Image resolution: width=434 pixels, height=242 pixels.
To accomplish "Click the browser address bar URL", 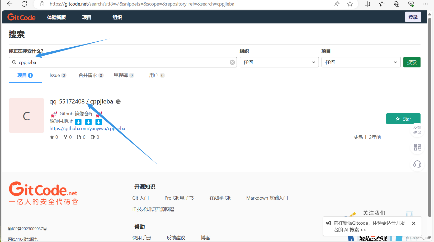I will [x=142, y=4].
